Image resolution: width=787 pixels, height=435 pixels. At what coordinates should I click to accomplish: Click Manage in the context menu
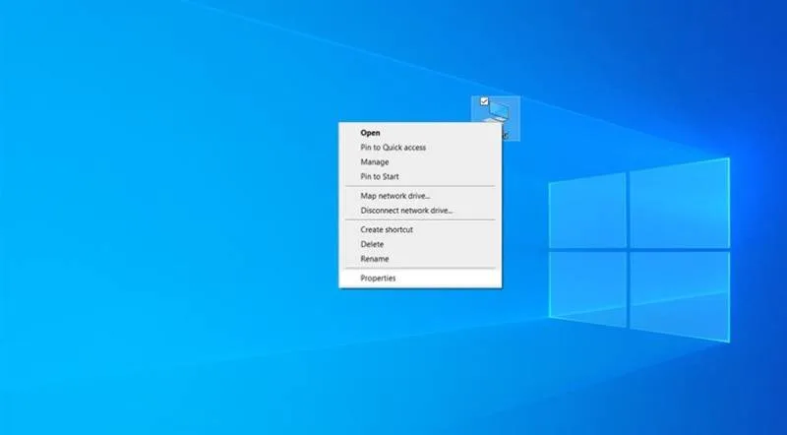(x=420, y=161)
